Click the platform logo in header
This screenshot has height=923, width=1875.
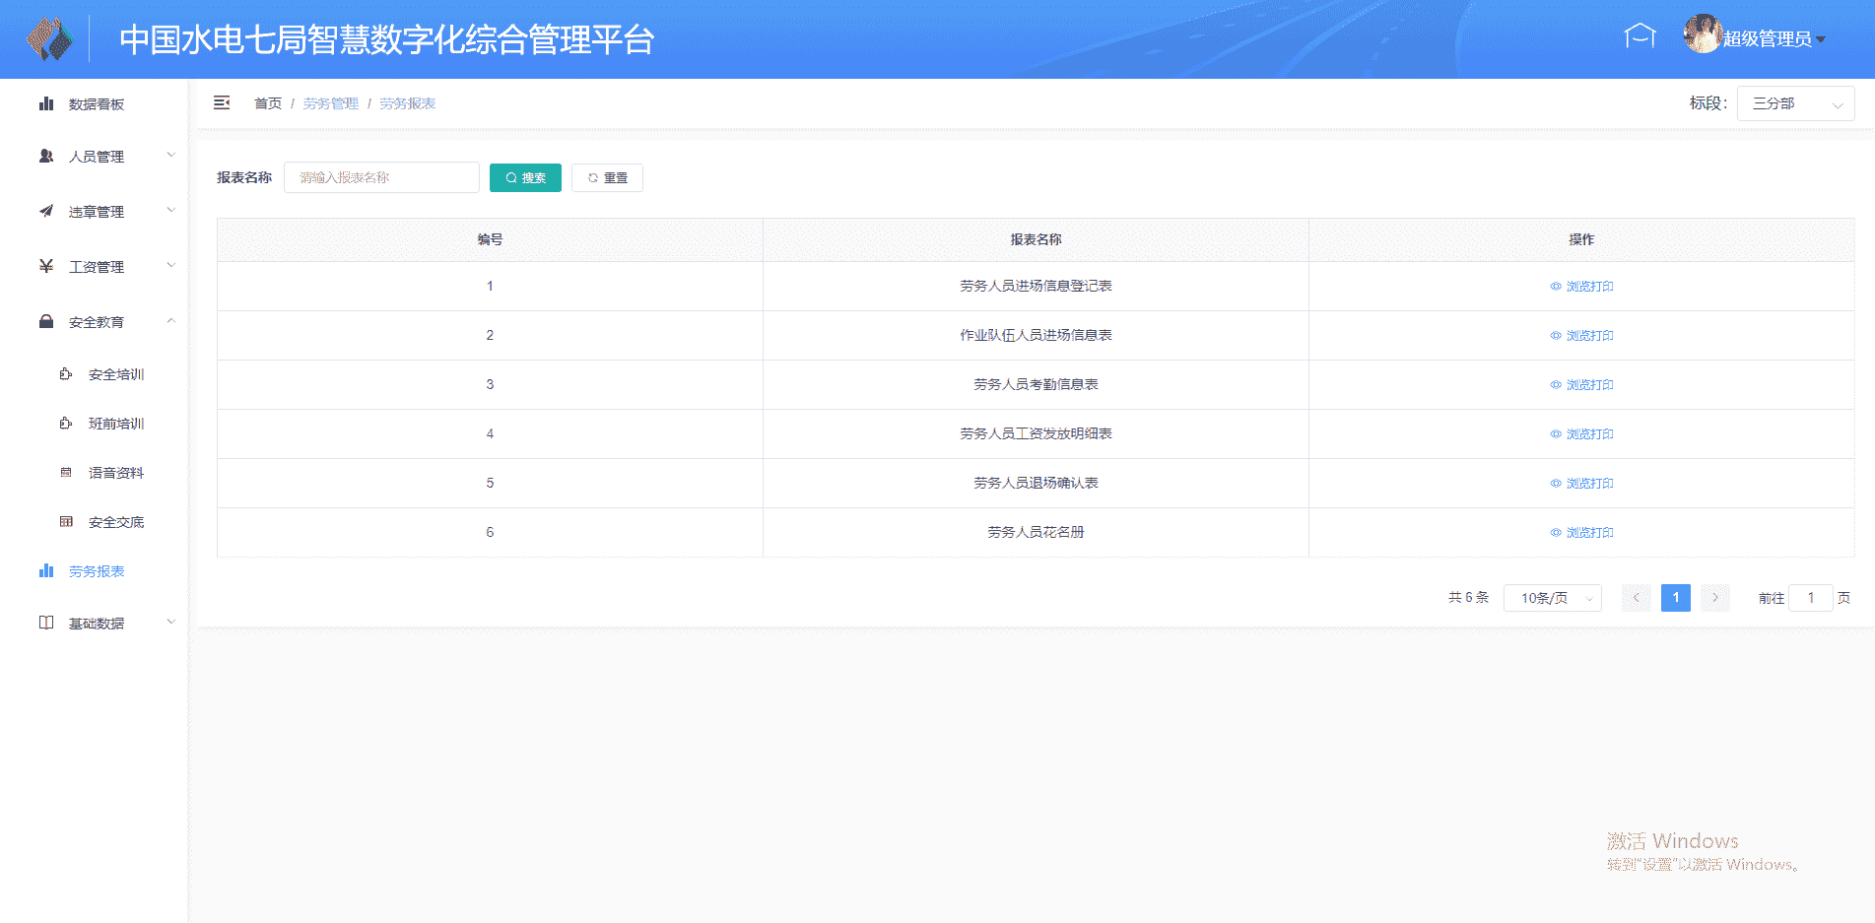pyautogui.click(x=49, y=39)
